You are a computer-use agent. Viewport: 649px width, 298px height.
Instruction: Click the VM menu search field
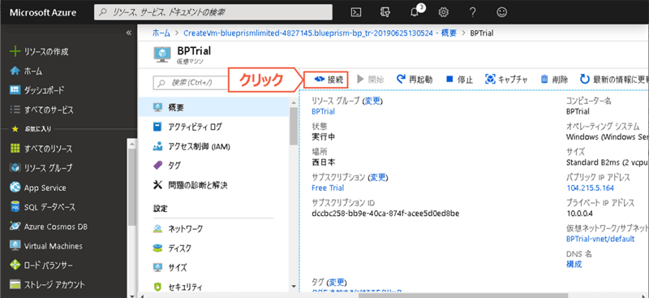[191, 83]
